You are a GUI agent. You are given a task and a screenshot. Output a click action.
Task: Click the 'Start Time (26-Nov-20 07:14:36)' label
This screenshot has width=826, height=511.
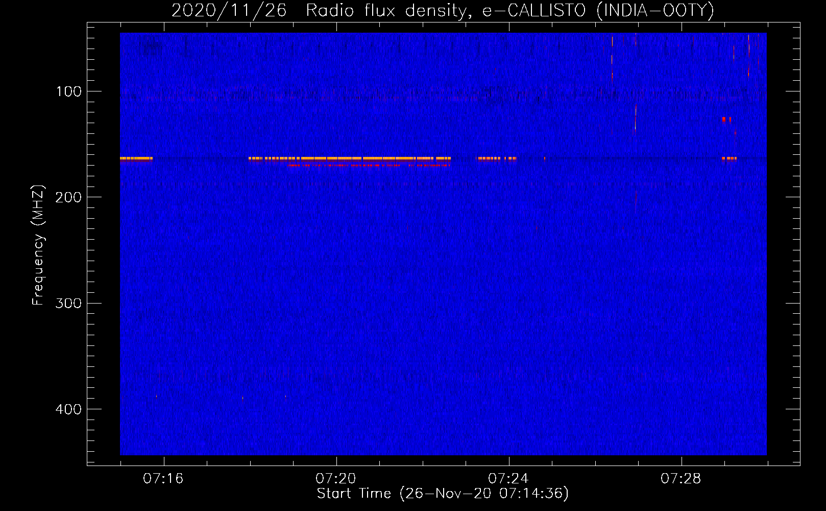pyautogui.click(x=443, y=494)
